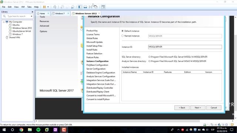237x133 pixels.
Task: Cancel the SQL Server setup
Action: tap(214, 108)
